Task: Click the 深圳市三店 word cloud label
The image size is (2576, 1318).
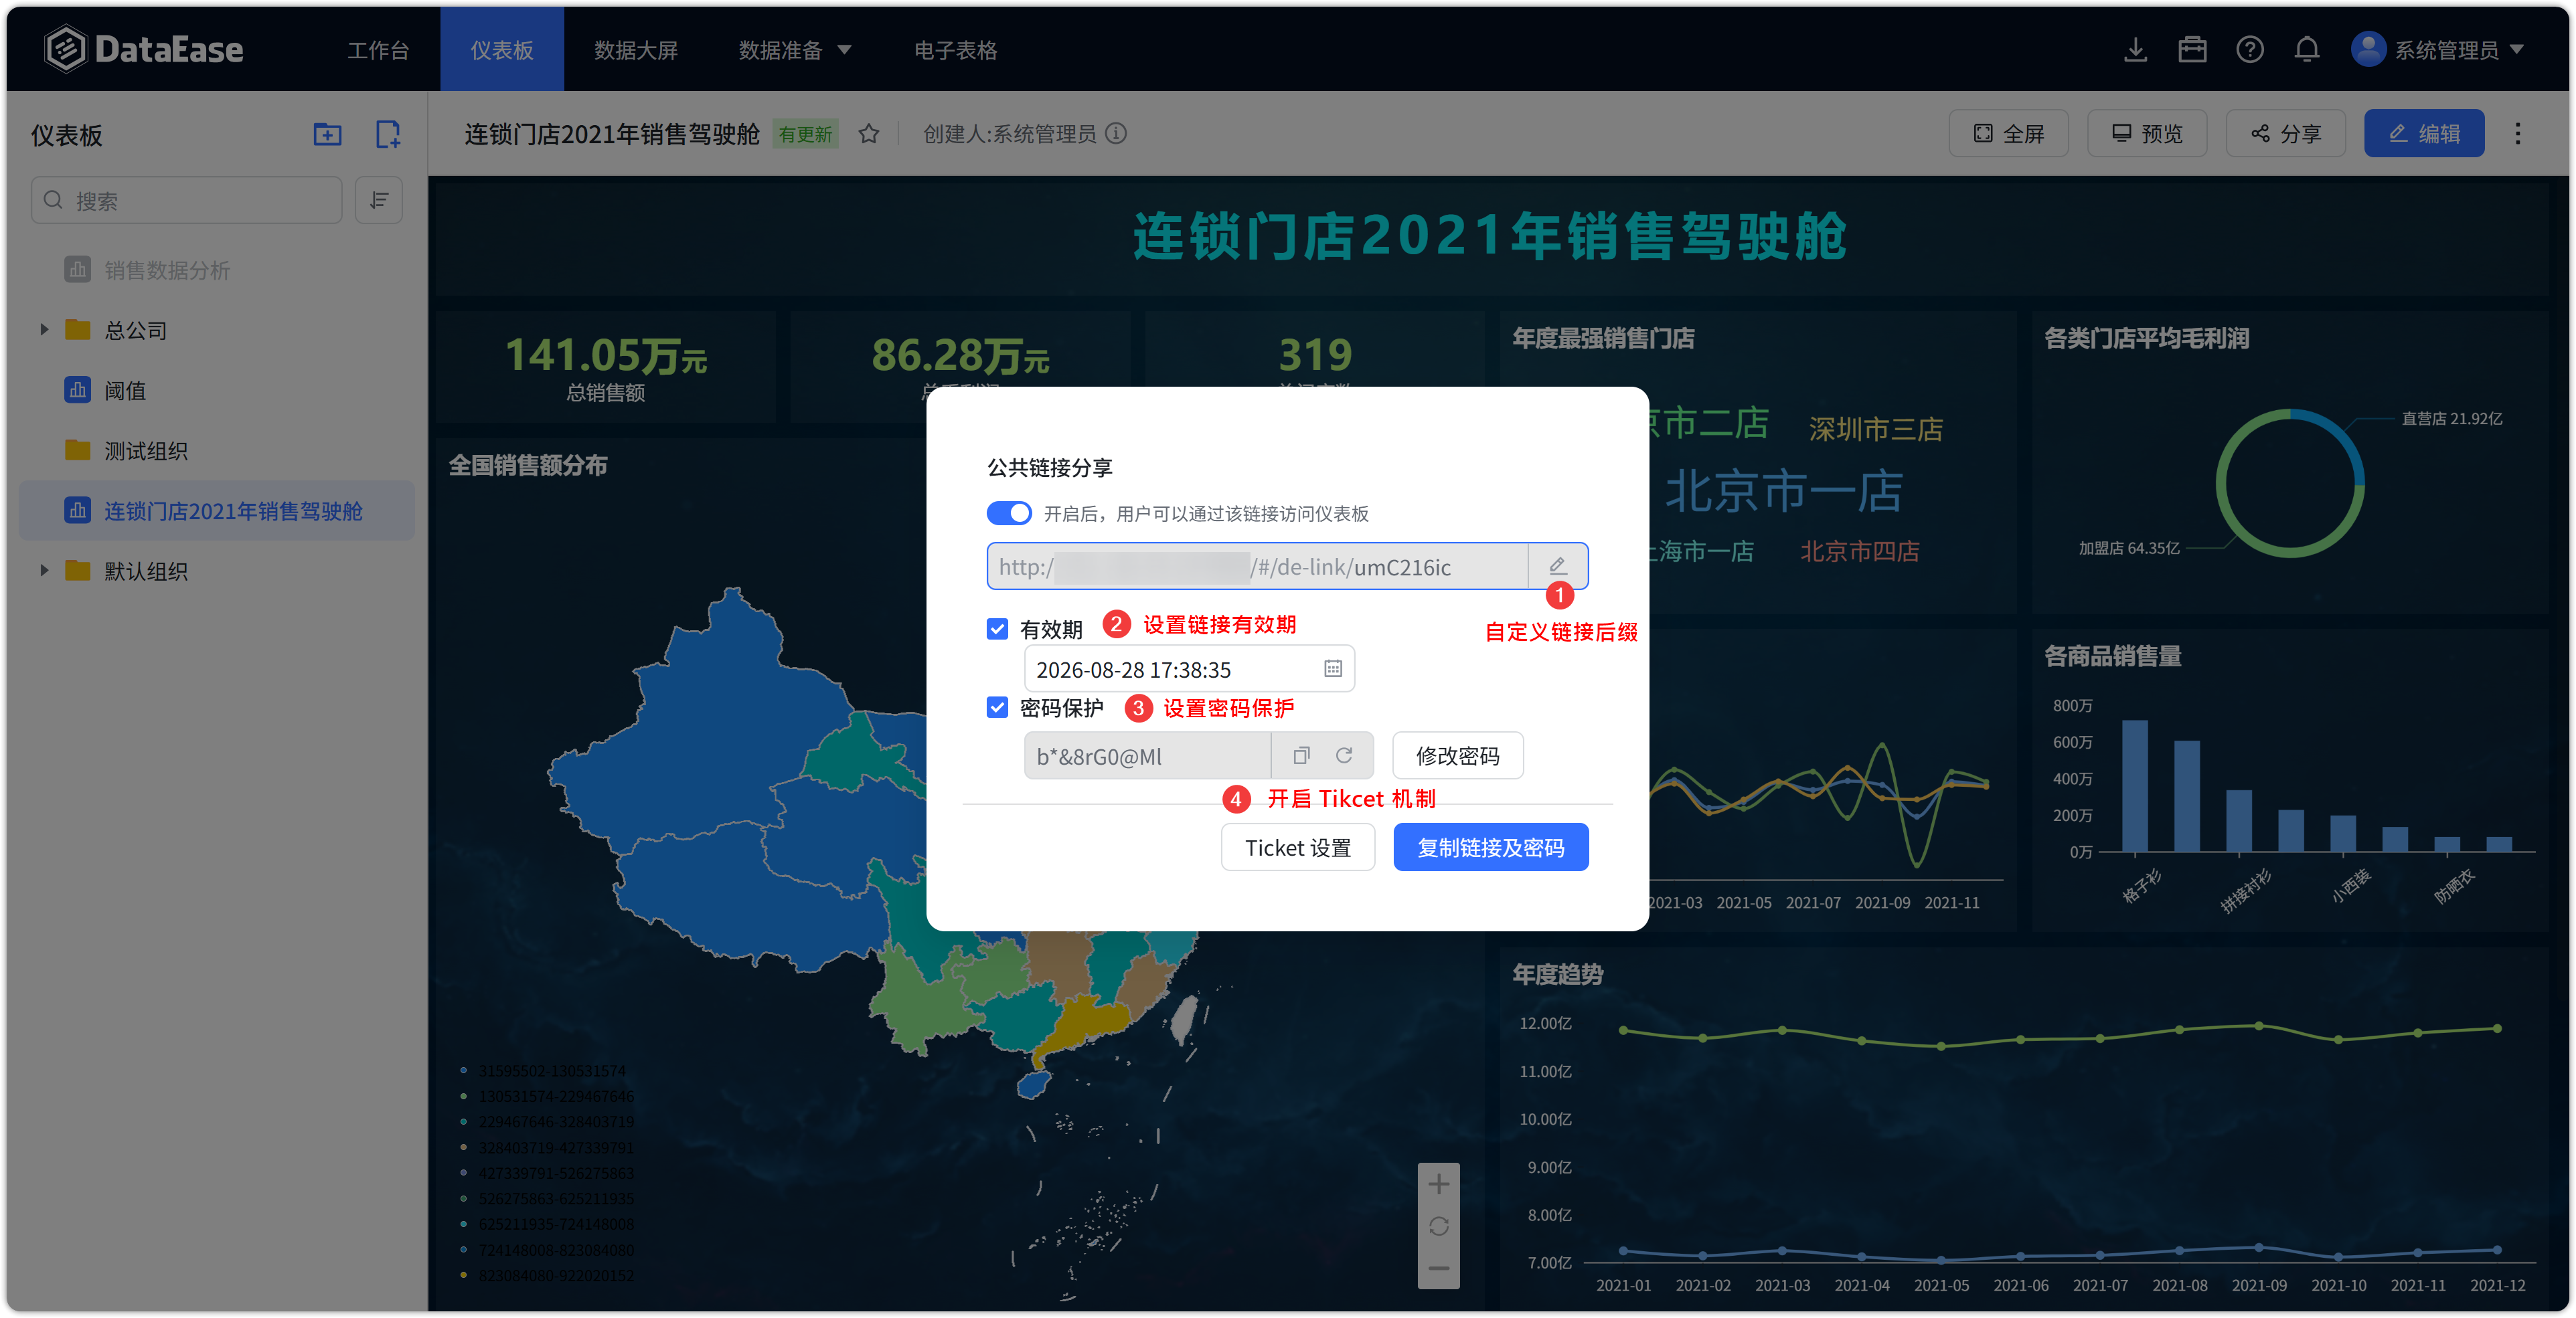Action: [x=1876, y=429]
